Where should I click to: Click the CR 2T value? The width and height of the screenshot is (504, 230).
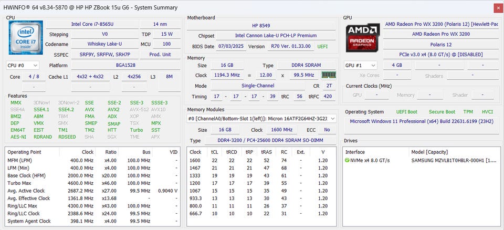(329, 86)
